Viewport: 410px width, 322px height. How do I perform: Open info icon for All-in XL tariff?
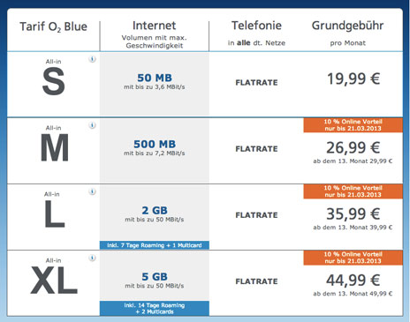(92, 258)
